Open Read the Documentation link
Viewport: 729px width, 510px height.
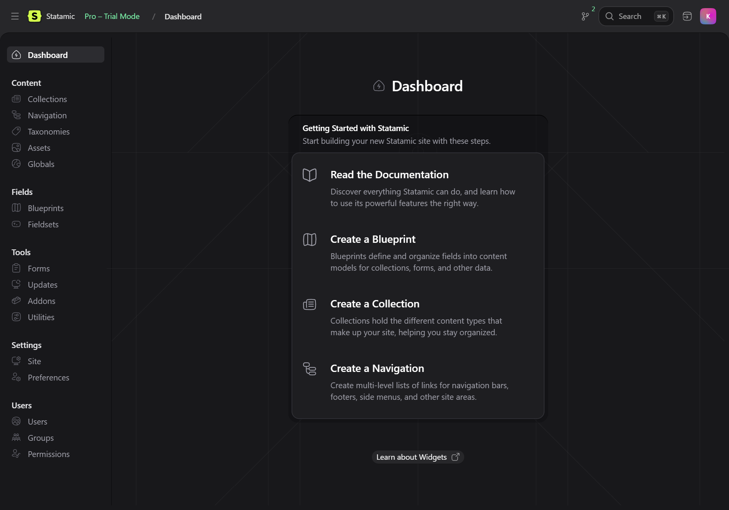pyautogui.click(x=418, y=188)
